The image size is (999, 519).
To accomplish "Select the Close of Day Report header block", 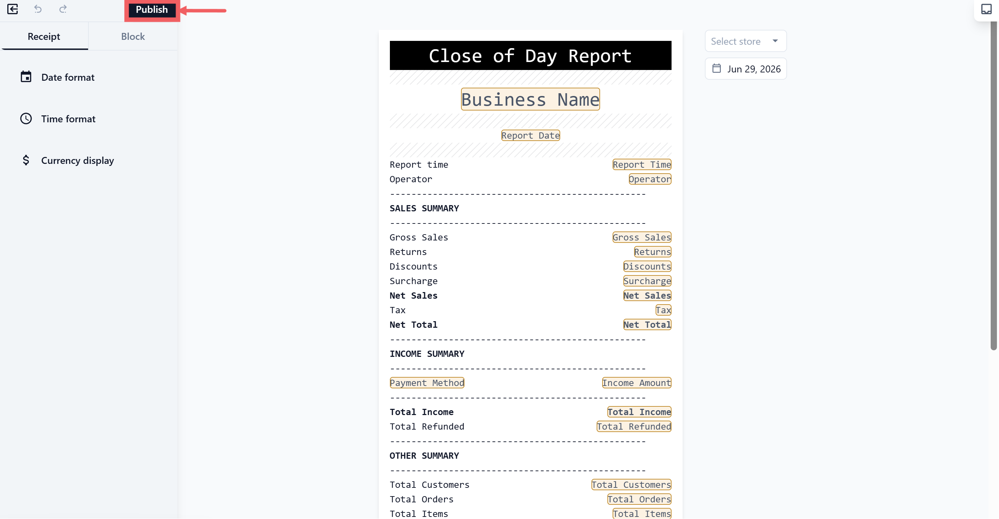I will coord(530,55).
